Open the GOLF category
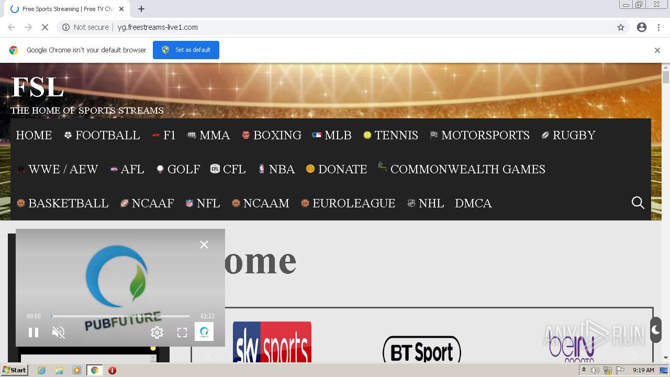 click(x=178, y=169)
